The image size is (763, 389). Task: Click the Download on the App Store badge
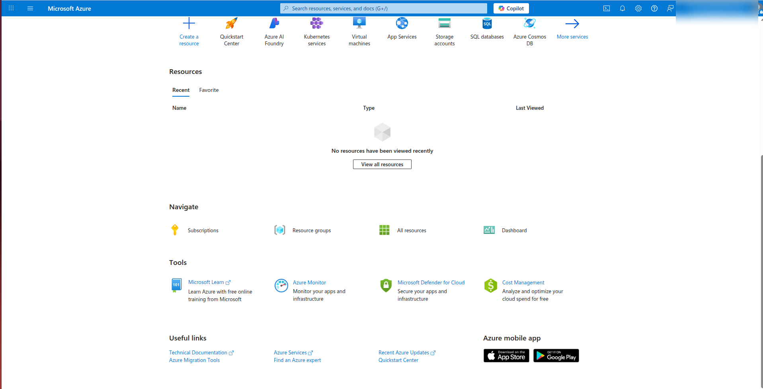point(506,356)
